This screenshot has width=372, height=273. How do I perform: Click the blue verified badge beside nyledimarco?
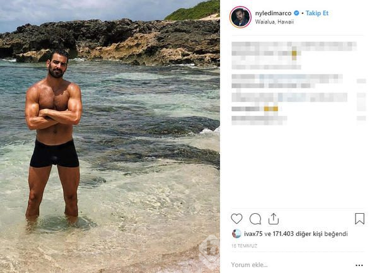coord(296,13)
